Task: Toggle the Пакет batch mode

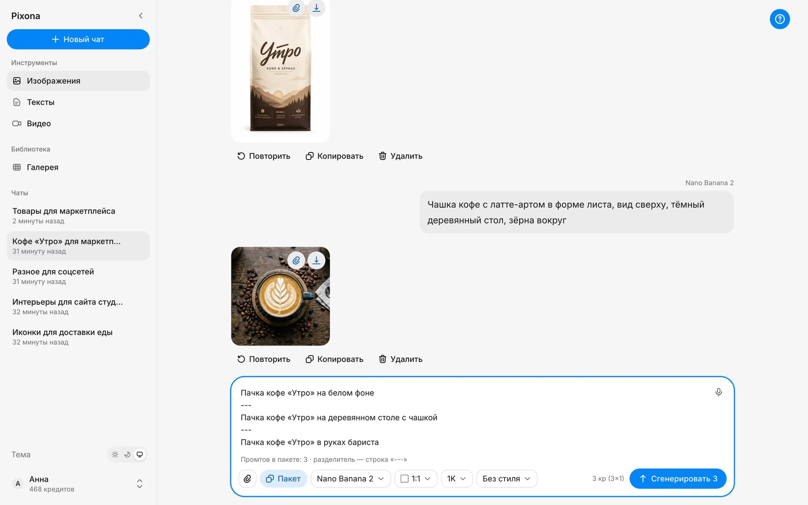Action: (x=283, y=478)
